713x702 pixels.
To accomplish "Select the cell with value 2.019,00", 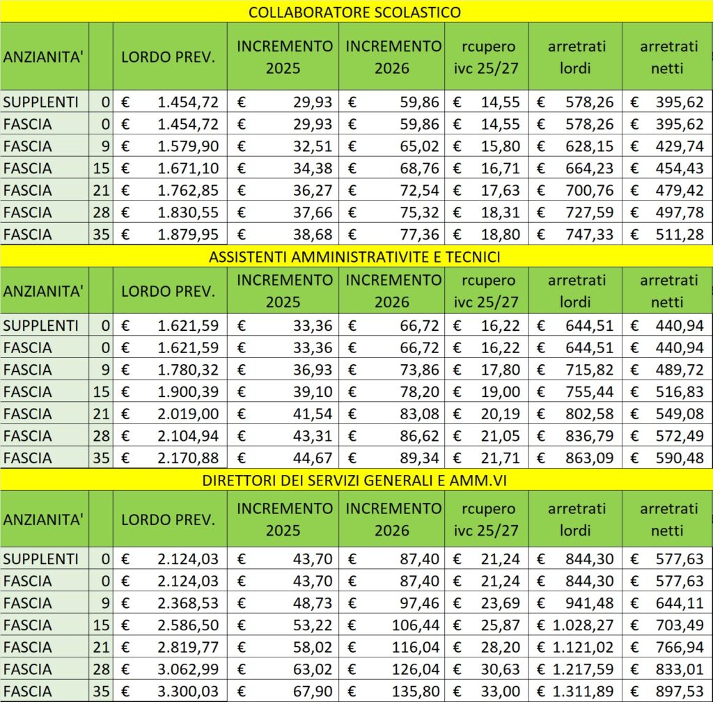I will coord(170,414).
